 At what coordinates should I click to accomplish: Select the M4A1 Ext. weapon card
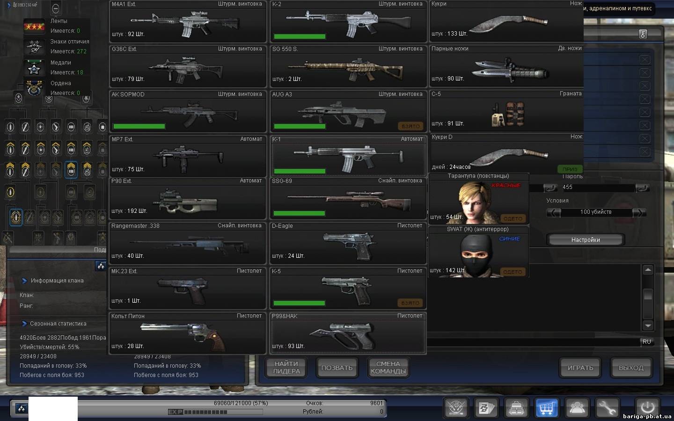pos(188,22)
